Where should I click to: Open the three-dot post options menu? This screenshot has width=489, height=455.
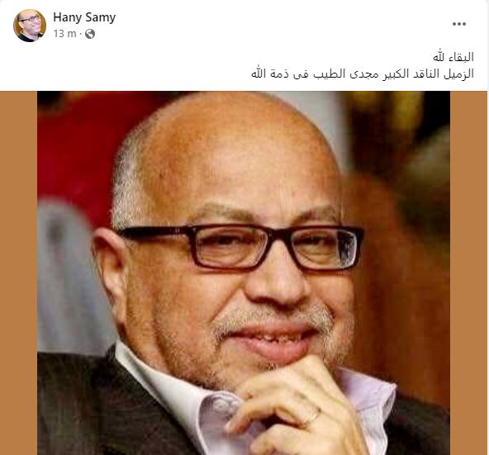pos(459,24)
